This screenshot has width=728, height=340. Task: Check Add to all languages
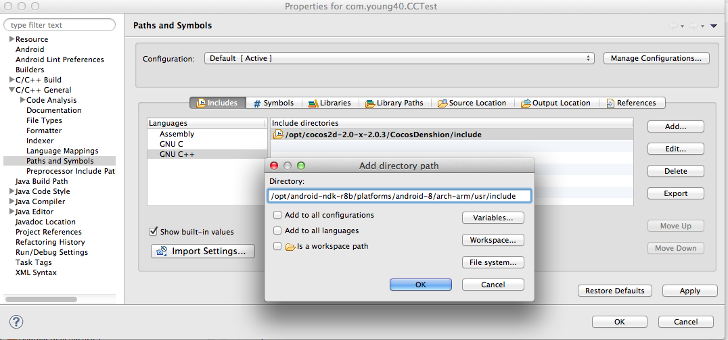coord(277,231)
